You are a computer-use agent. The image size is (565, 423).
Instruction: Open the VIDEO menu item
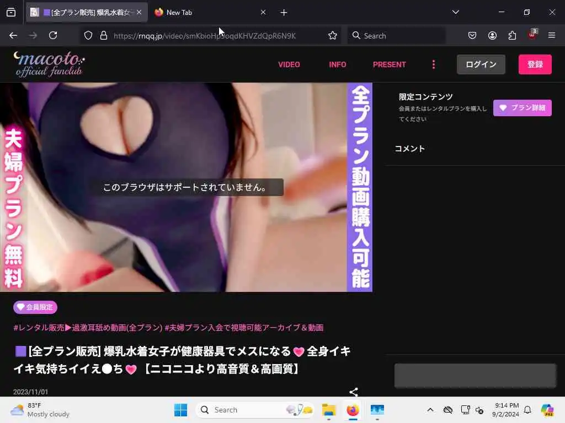coord(289,65)
